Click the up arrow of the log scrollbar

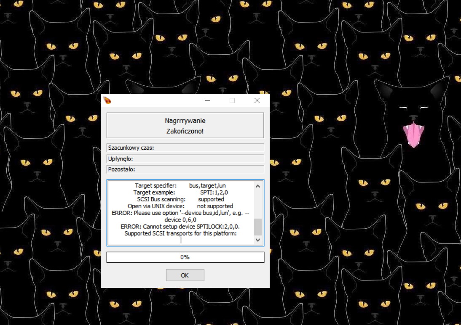point(257,185)
